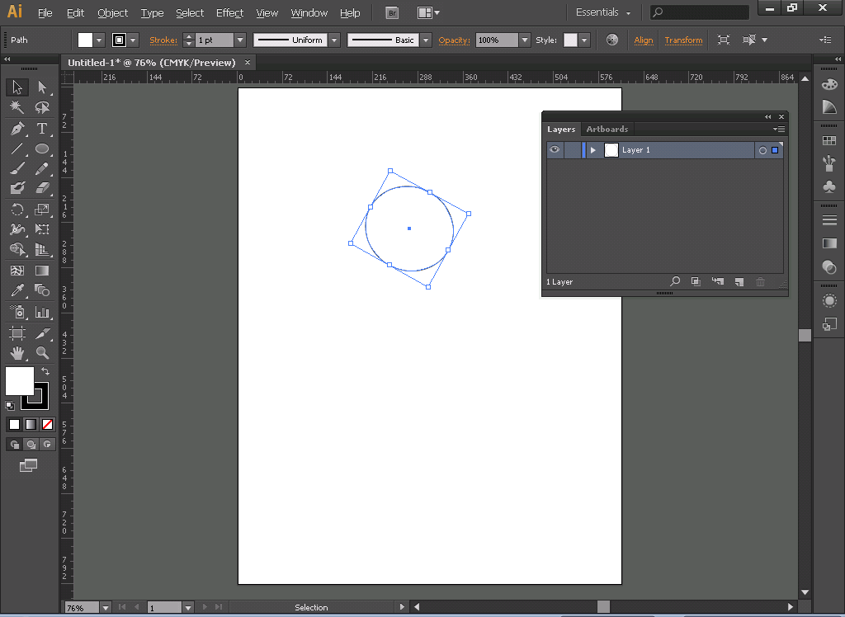Viewport: 845px width, 617px height.
Task: Open the fill color dropdown
Action: coord(99,40)
